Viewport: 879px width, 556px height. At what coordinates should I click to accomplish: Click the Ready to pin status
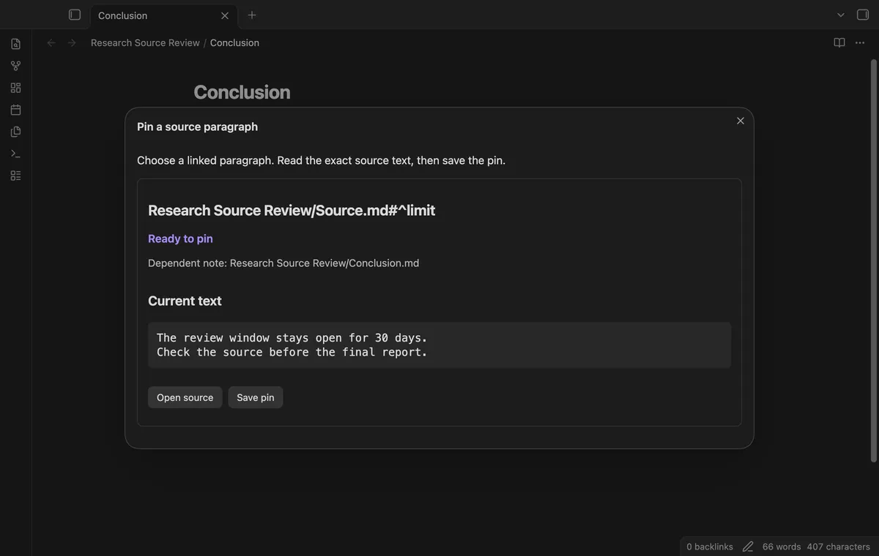180,238
